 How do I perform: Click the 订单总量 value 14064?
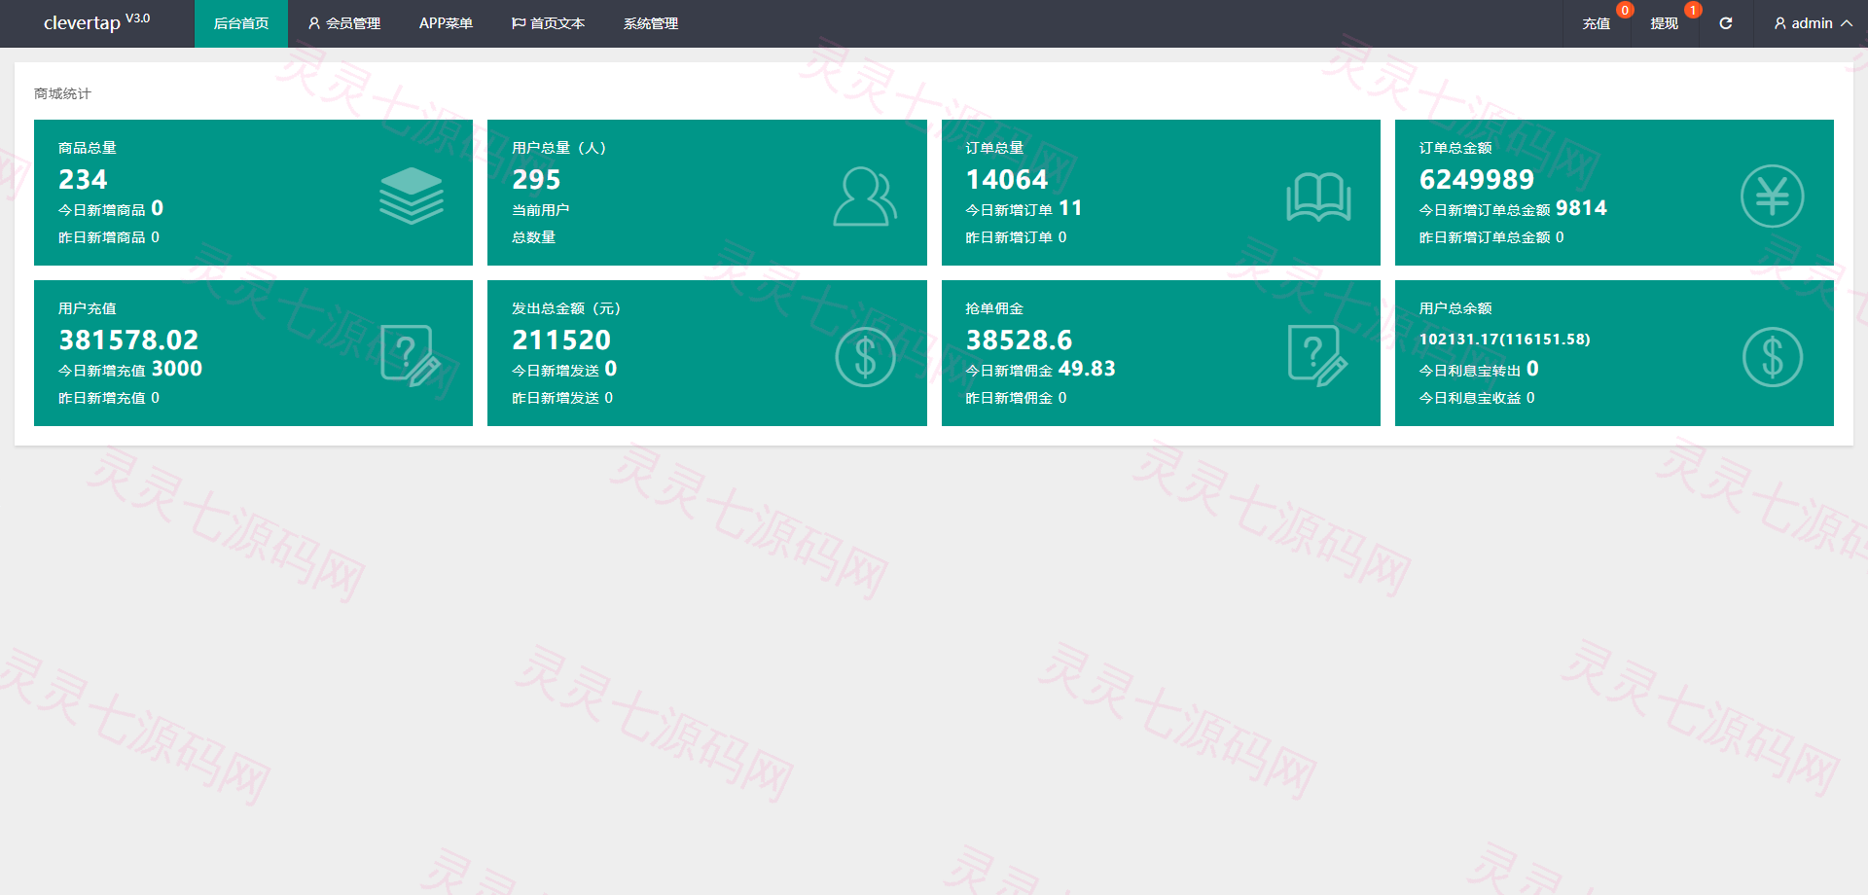(1007, 180)
